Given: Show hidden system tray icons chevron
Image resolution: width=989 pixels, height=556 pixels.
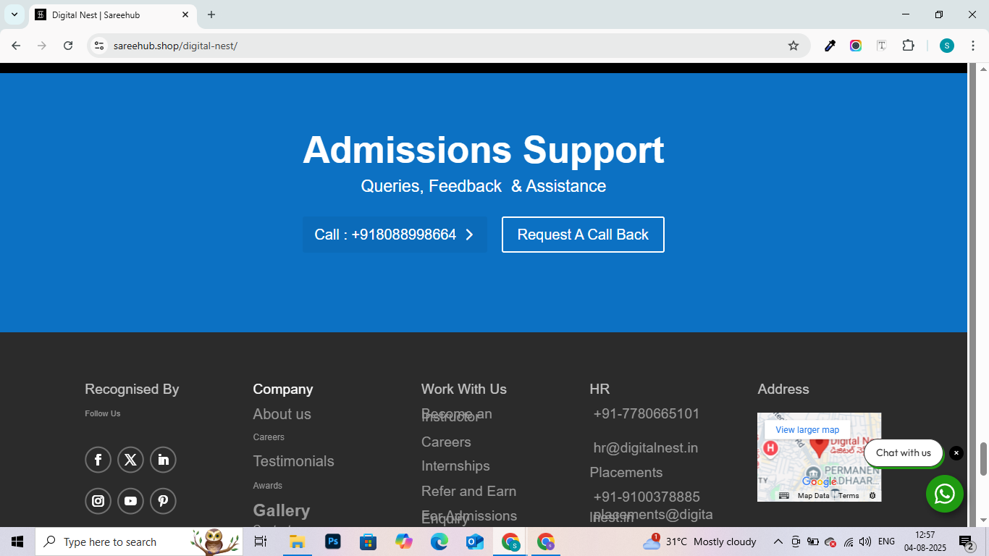Looking at the screenshot, I should pos(778,542).
